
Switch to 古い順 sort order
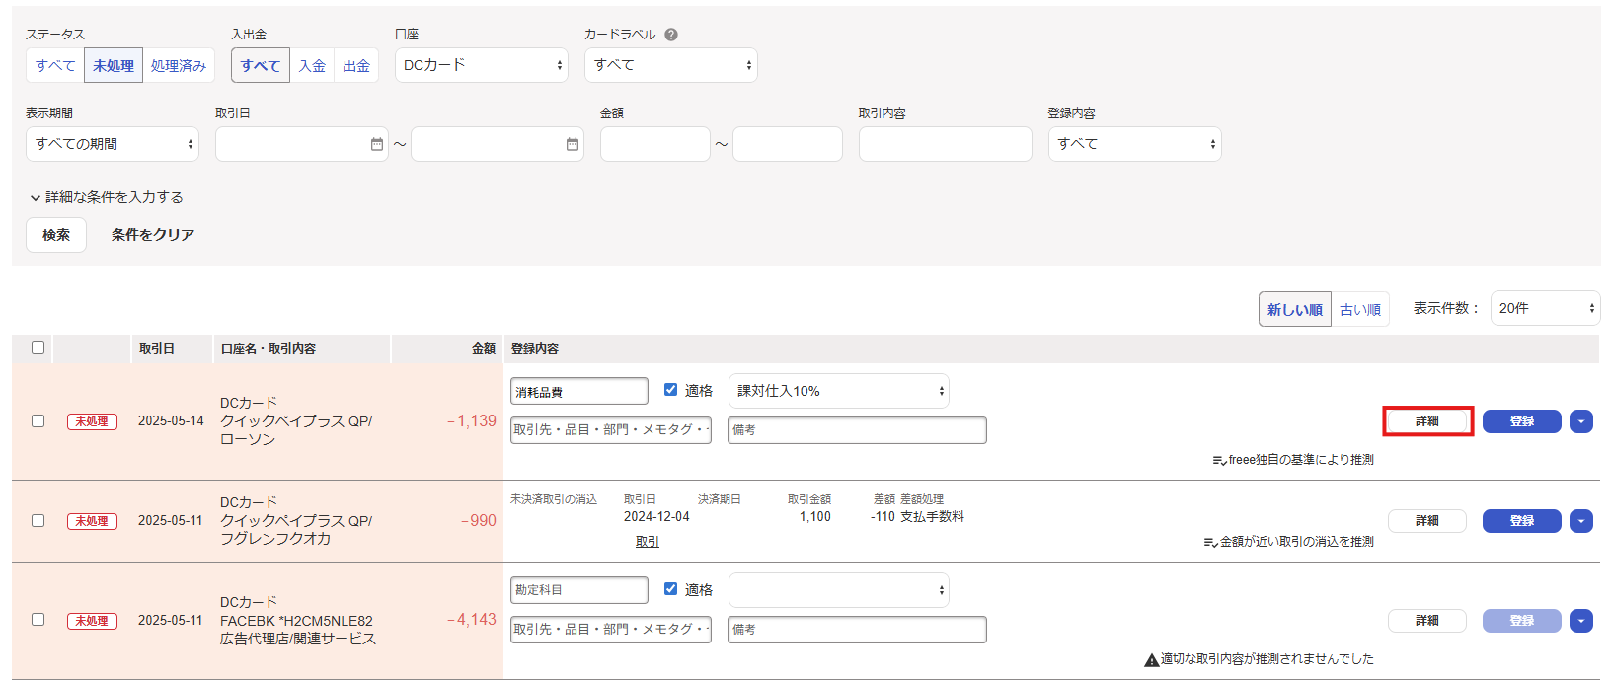[1359, 310]
